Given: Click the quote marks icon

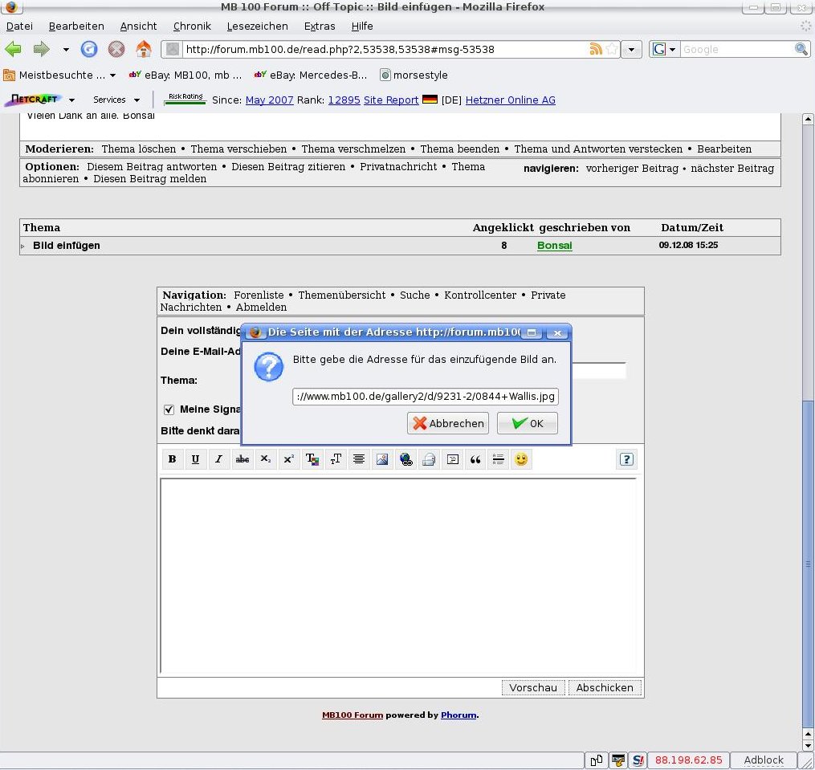Looking at the screenshot, I should tap(475, 459).
